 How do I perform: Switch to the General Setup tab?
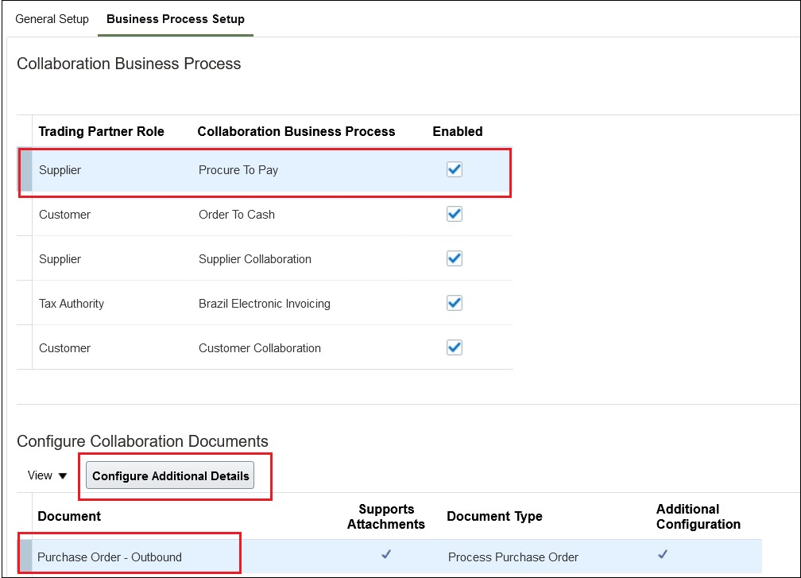click(x=52, y=18)
